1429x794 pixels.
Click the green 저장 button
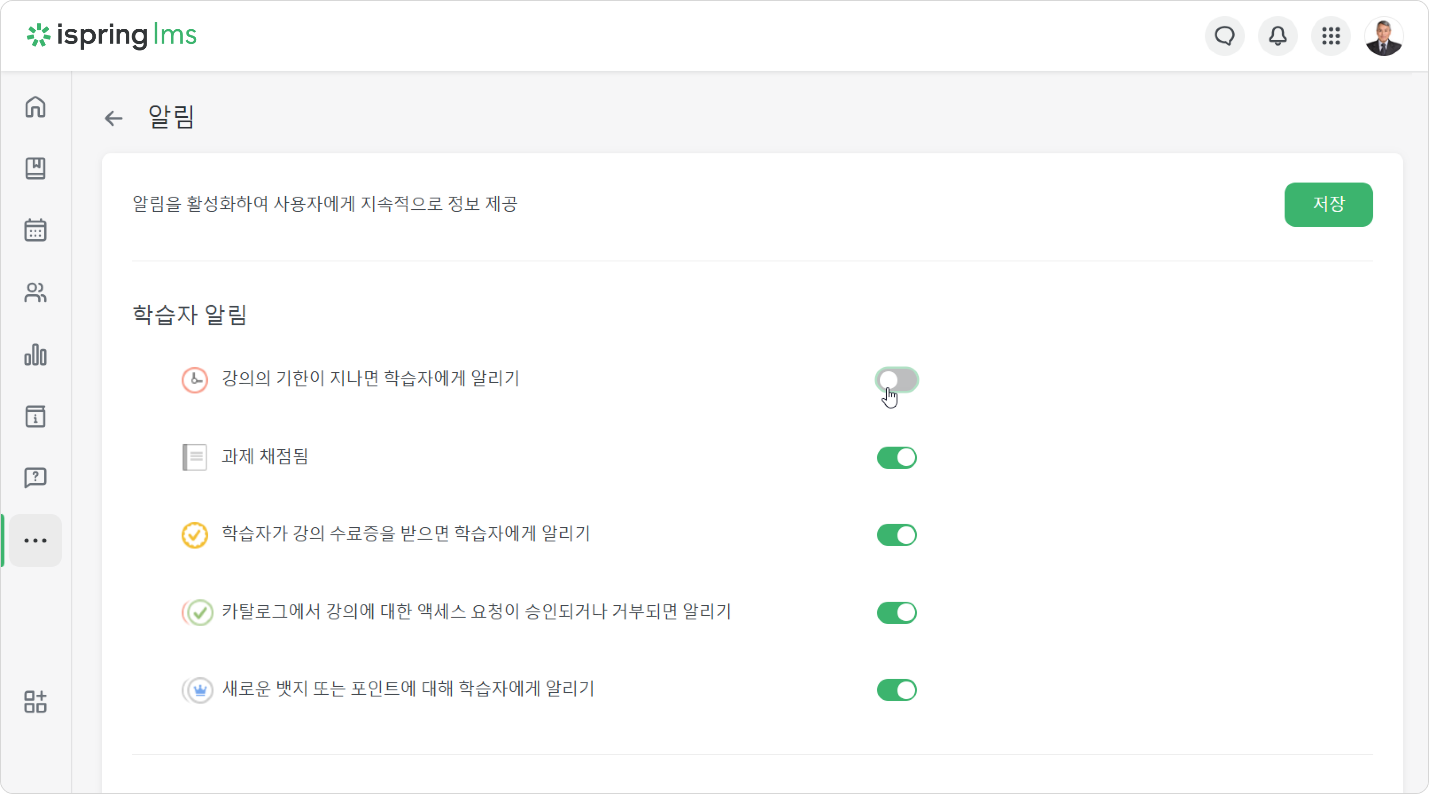coord(1328,205)
